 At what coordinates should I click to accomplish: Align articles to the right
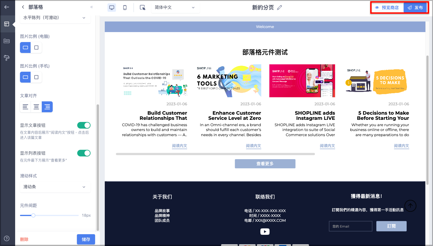tap(47, 107)
